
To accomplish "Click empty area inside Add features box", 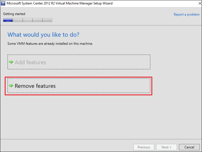I will (x=106, y=62).
